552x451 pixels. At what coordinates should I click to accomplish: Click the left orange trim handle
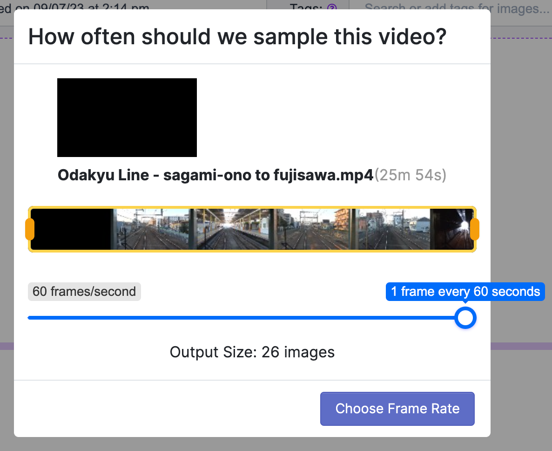30,229
